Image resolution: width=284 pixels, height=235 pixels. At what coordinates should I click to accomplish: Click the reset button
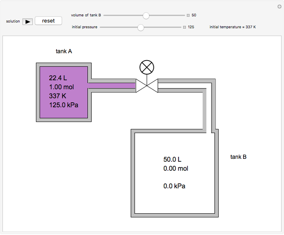[x=48, y=21]
